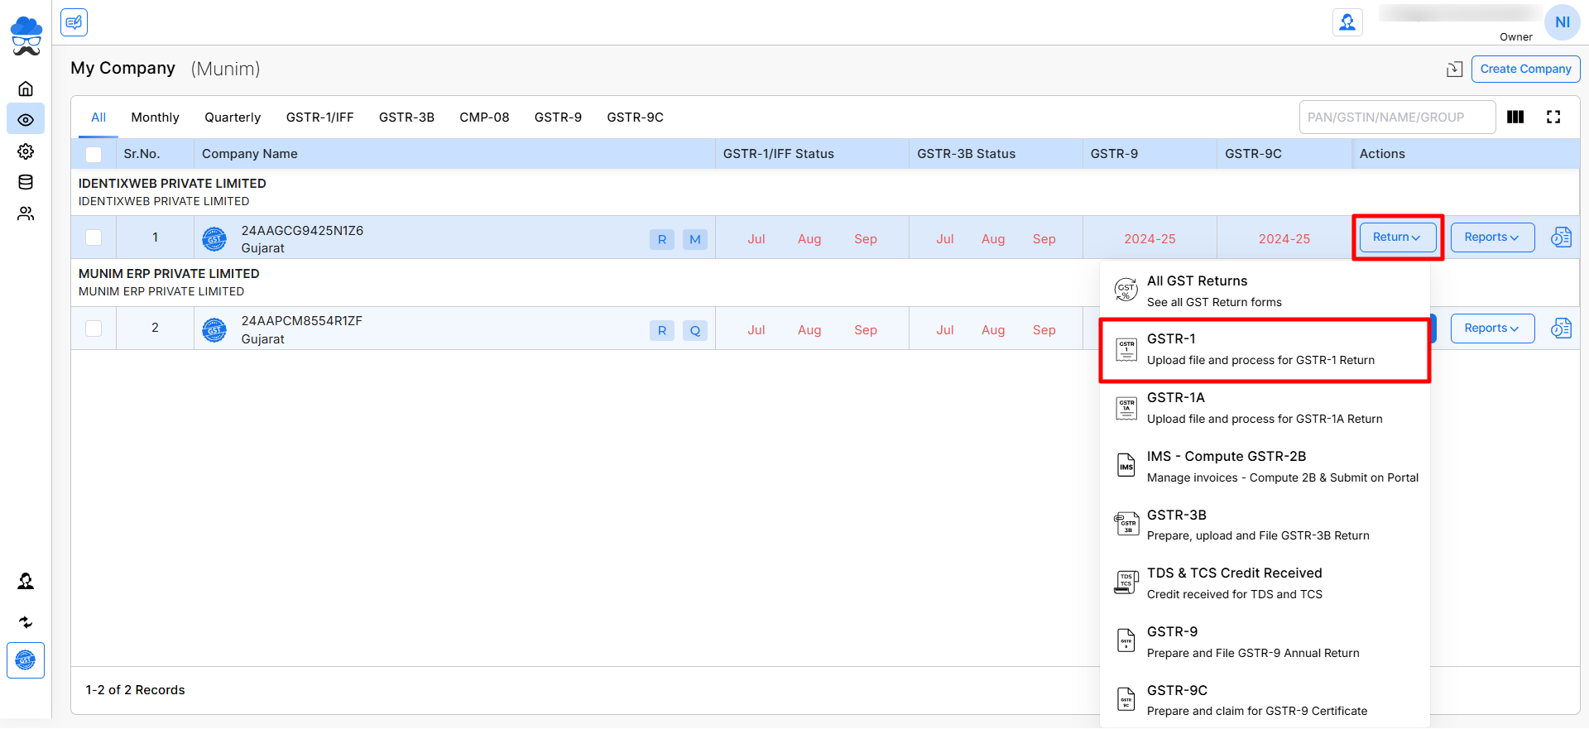This screenshot has width=1589, height=729.
Task: Click the R badge in row 2
Action: [662, 330]
